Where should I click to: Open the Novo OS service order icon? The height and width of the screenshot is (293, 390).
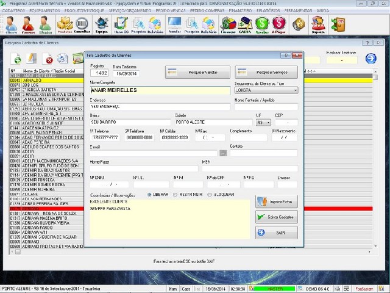(121, 24)
